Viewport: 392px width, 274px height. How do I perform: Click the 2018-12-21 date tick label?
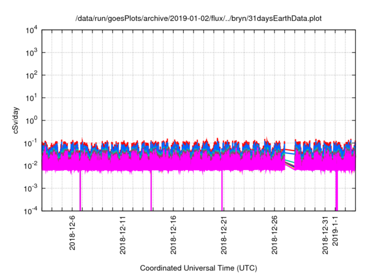coord(224,235)
